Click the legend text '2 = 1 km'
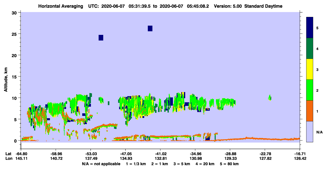333x171 pixels. (160, 164)
